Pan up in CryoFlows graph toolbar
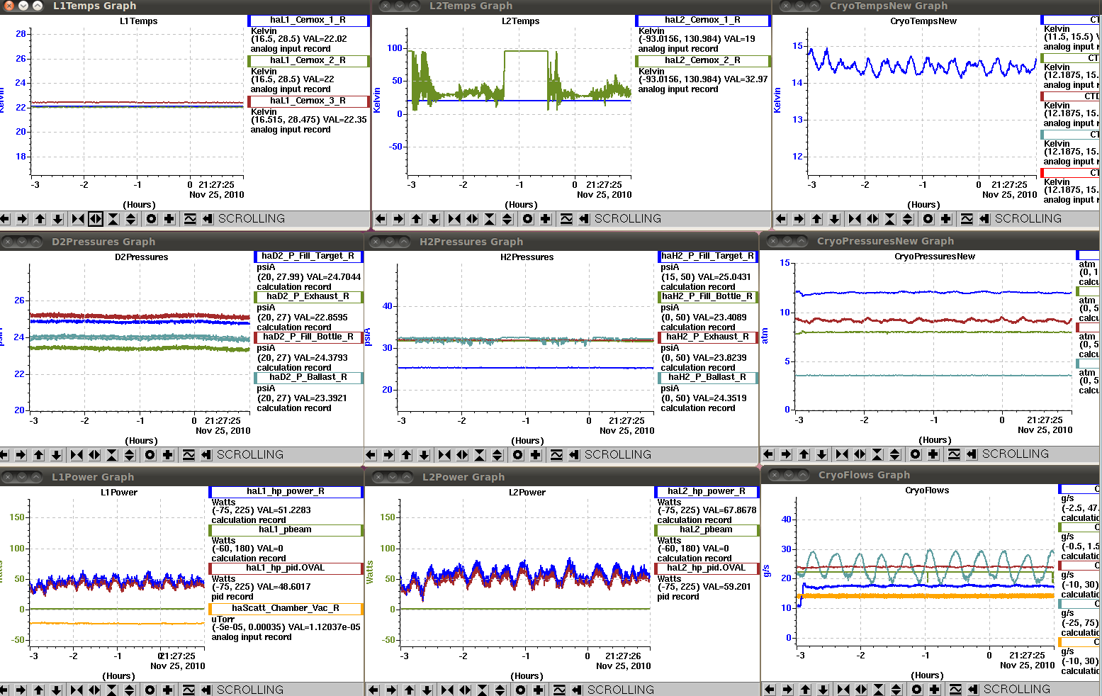Screen dimensions: 1102x696 805,689
